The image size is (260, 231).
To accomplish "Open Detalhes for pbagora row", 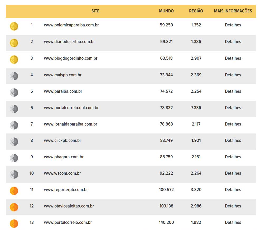I will [233, 157].
